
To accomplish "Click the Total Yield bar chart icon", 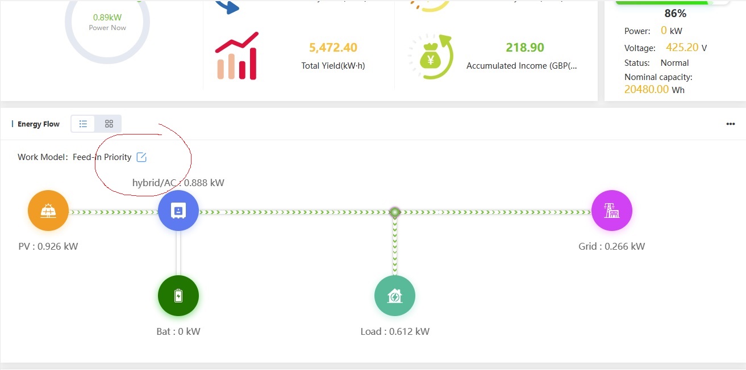I will 236,56.
